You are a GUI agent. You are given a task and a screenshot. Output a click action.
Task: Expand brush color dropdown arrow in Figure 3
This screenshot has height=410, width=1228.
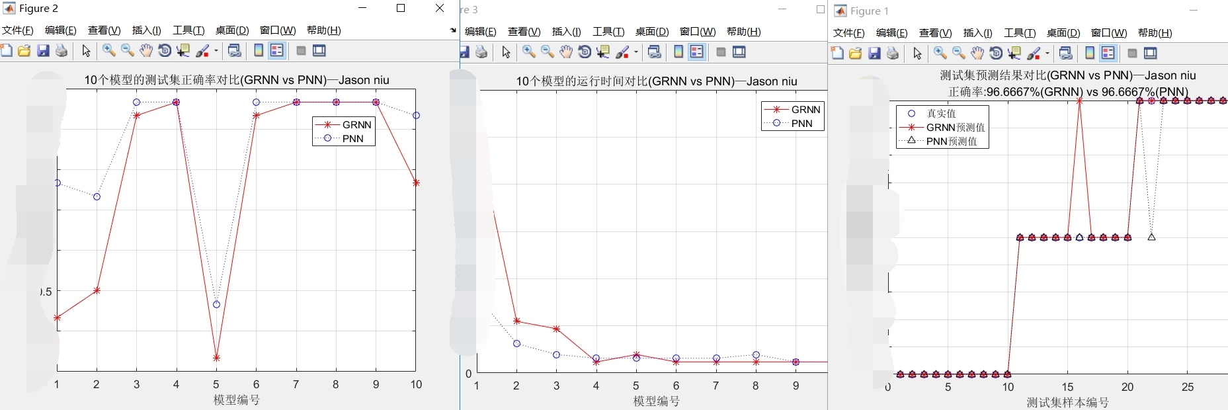[x=636, y=52]
